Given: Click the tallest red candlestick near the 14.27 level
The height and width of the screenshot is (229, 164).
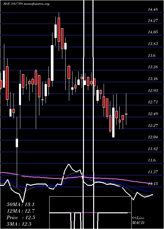Looking at the screenshot, I should (59, 29).
